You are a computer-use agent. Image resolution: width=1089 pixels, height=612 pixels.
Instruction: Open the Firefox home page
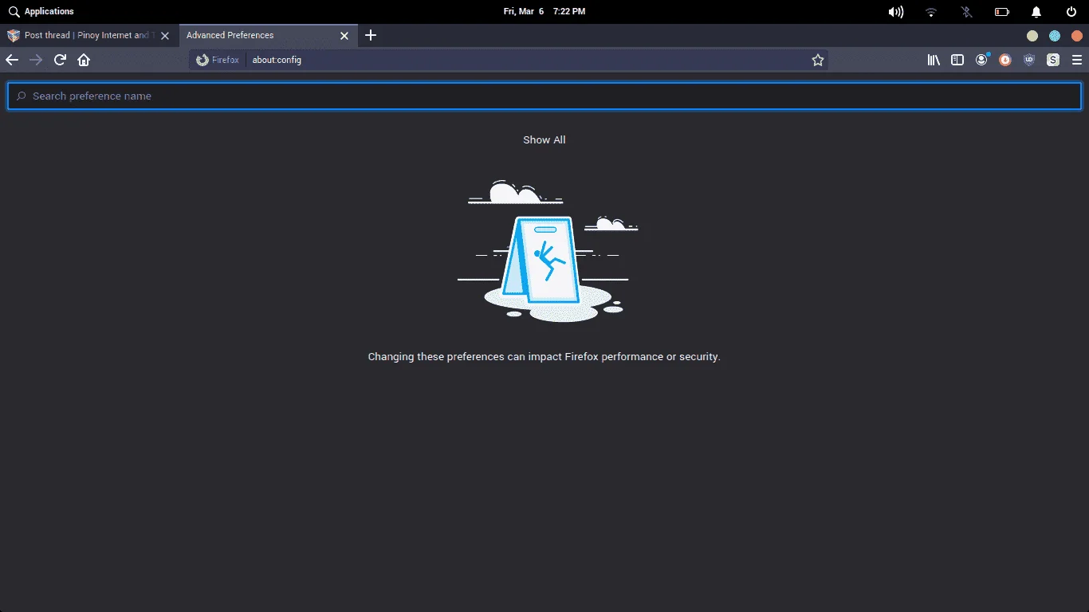click(84, 60)
